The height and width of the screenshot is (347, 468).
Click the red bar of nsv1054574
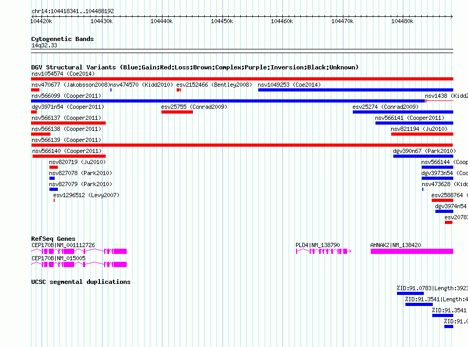coord(242,79)
